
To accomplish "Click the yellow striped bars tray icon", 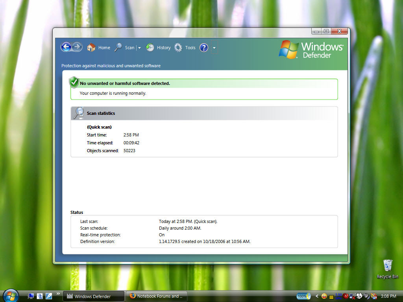I will 331,297.
